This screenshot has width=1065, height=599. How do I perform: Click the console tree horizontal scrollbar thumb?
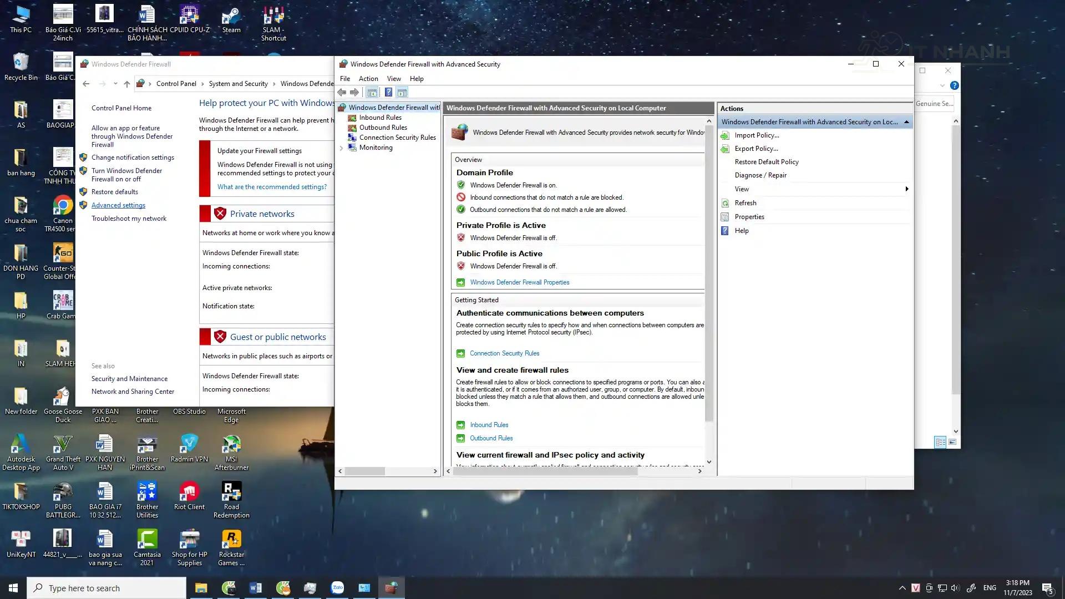click(364, 471)
